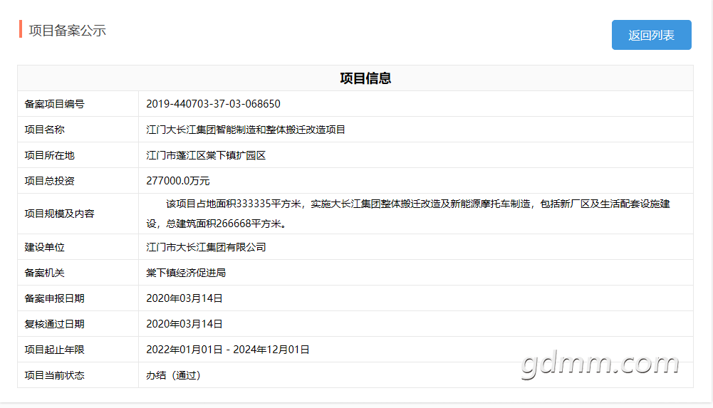Select project number 2019-440703-37-03-068650

pos(213,104)
